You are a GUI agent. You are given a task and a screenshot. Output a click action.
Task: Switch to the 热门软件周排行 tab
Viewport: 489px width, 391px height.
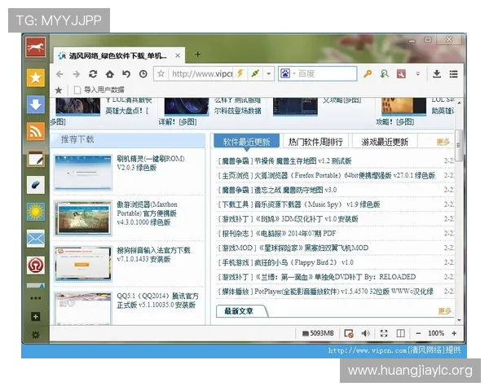pyautogui.click(x=315, y=143)
